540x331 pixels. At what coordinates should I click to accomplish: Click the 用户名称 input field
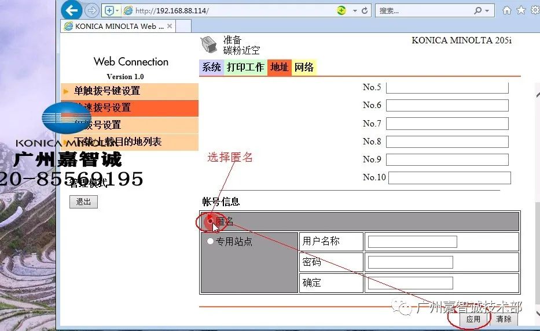[412, 241]
